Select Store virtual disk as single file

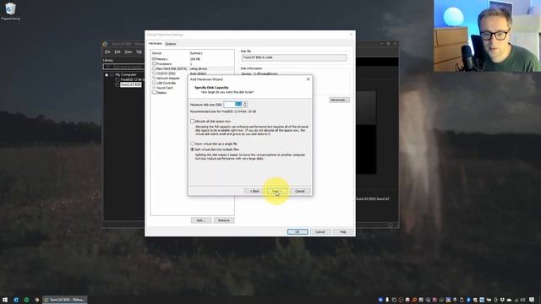coord(192,144)
